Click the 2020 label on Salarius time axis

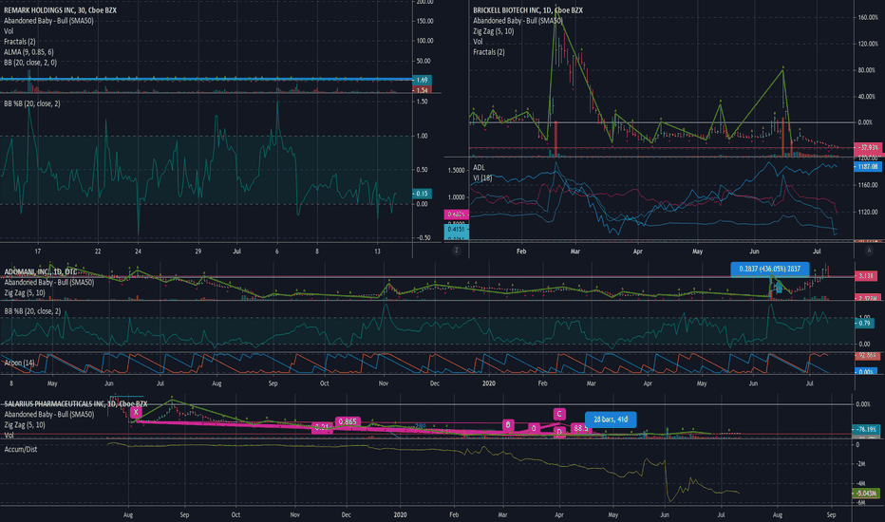[400, 514]
